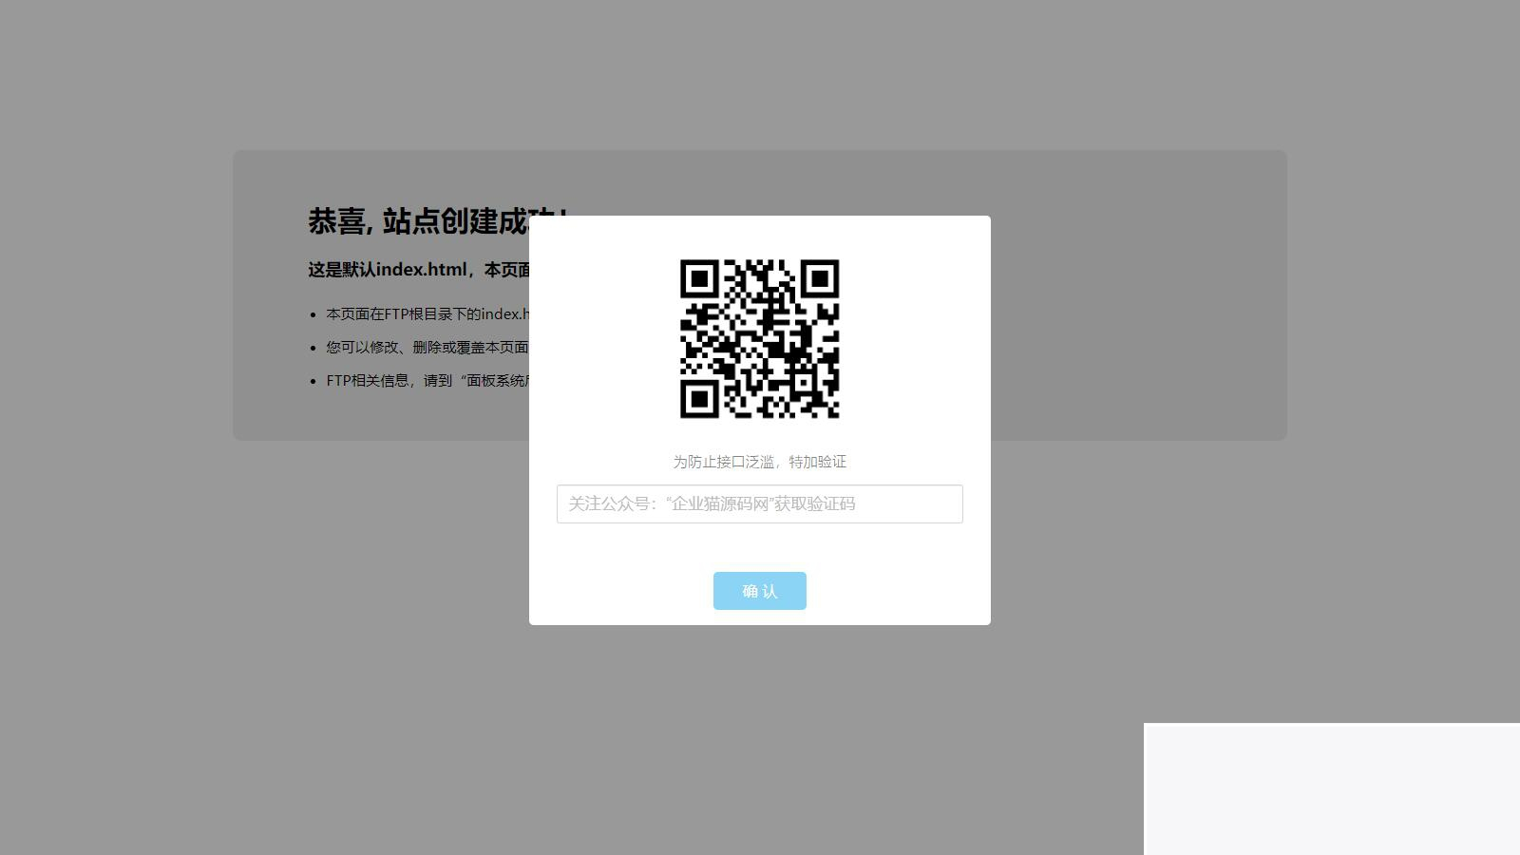Click the bullet about FTP根目录下的index.html
This screenshot has width=1520, height=855.
click(427, 313)
